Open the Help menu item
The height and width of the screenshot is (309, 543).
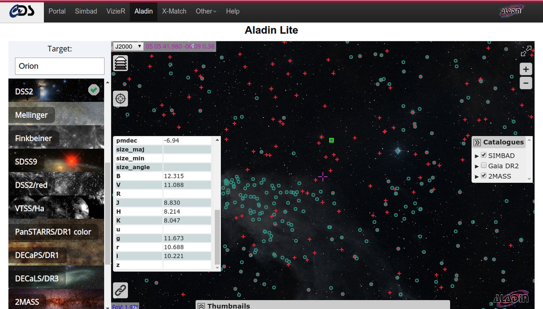coord(232,11)
